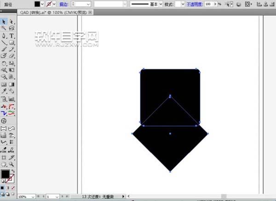Viewport: 276px width, 201px height.
Task: Switch to solid Color fill mode
Action: click(3, 188)
